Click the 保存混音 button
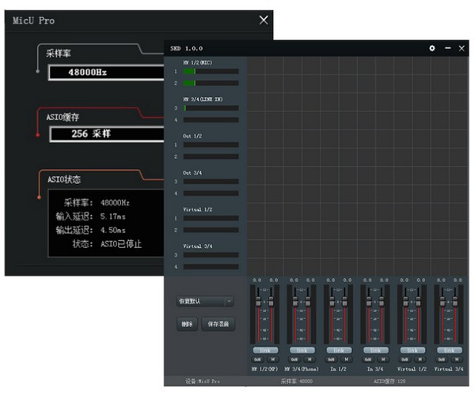Screen dimensions: 475x395 pyautogui.click(x=218, y=324)
